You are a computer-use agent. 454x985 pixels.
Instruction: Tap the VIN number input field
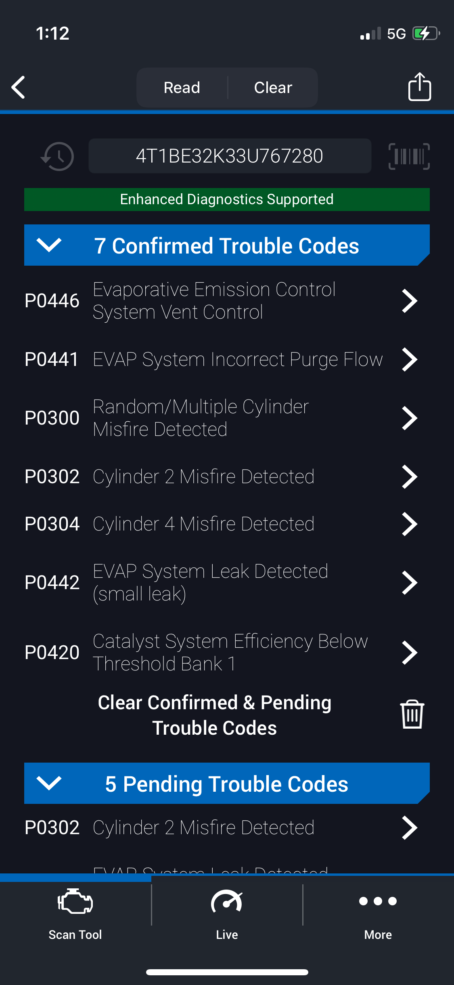point(230,156)
